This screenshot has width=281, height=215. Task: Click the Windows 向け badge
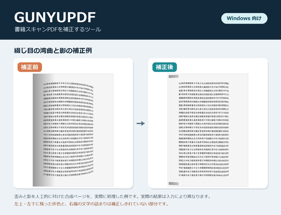click(244, 18)
